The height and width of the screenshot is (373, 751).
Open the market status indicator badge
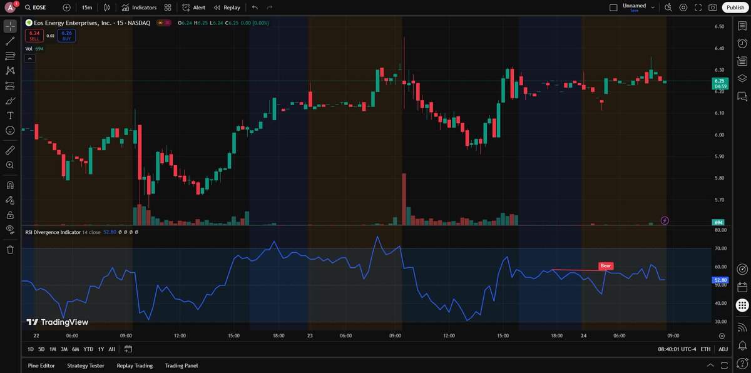163,23
